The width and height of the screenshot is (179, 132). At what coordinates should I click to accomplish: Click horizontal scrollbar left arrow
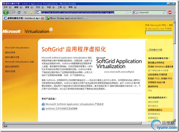pos(4,123)
